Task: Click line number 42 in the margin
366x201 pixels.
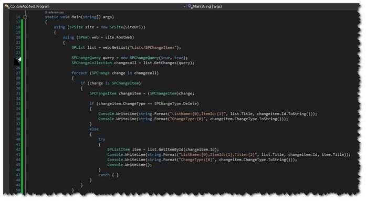Action: (18, 150)
